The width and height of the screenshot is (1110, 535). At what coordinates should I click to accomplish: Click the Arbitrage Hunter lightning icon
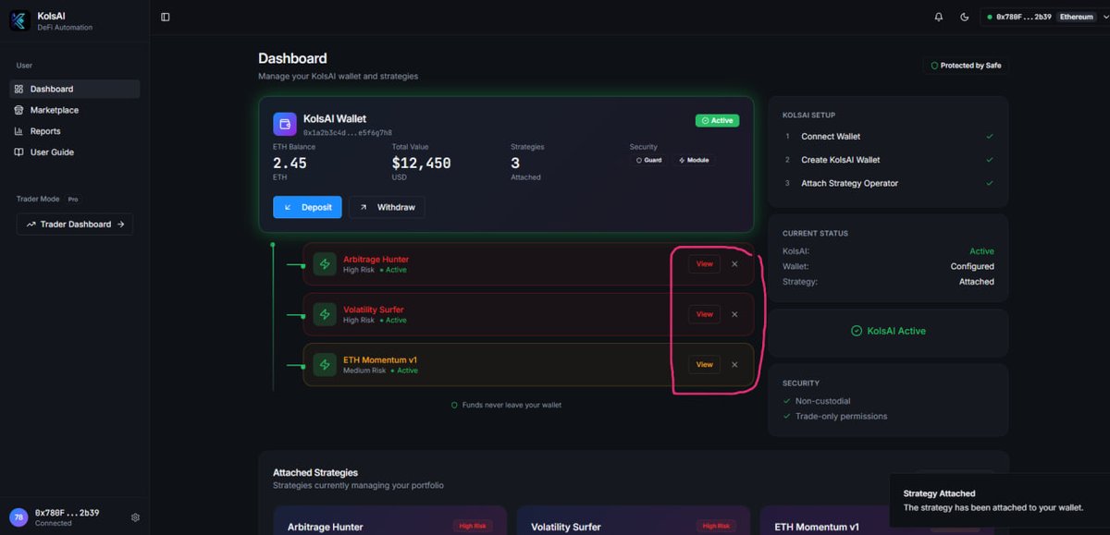pos(325,264)
